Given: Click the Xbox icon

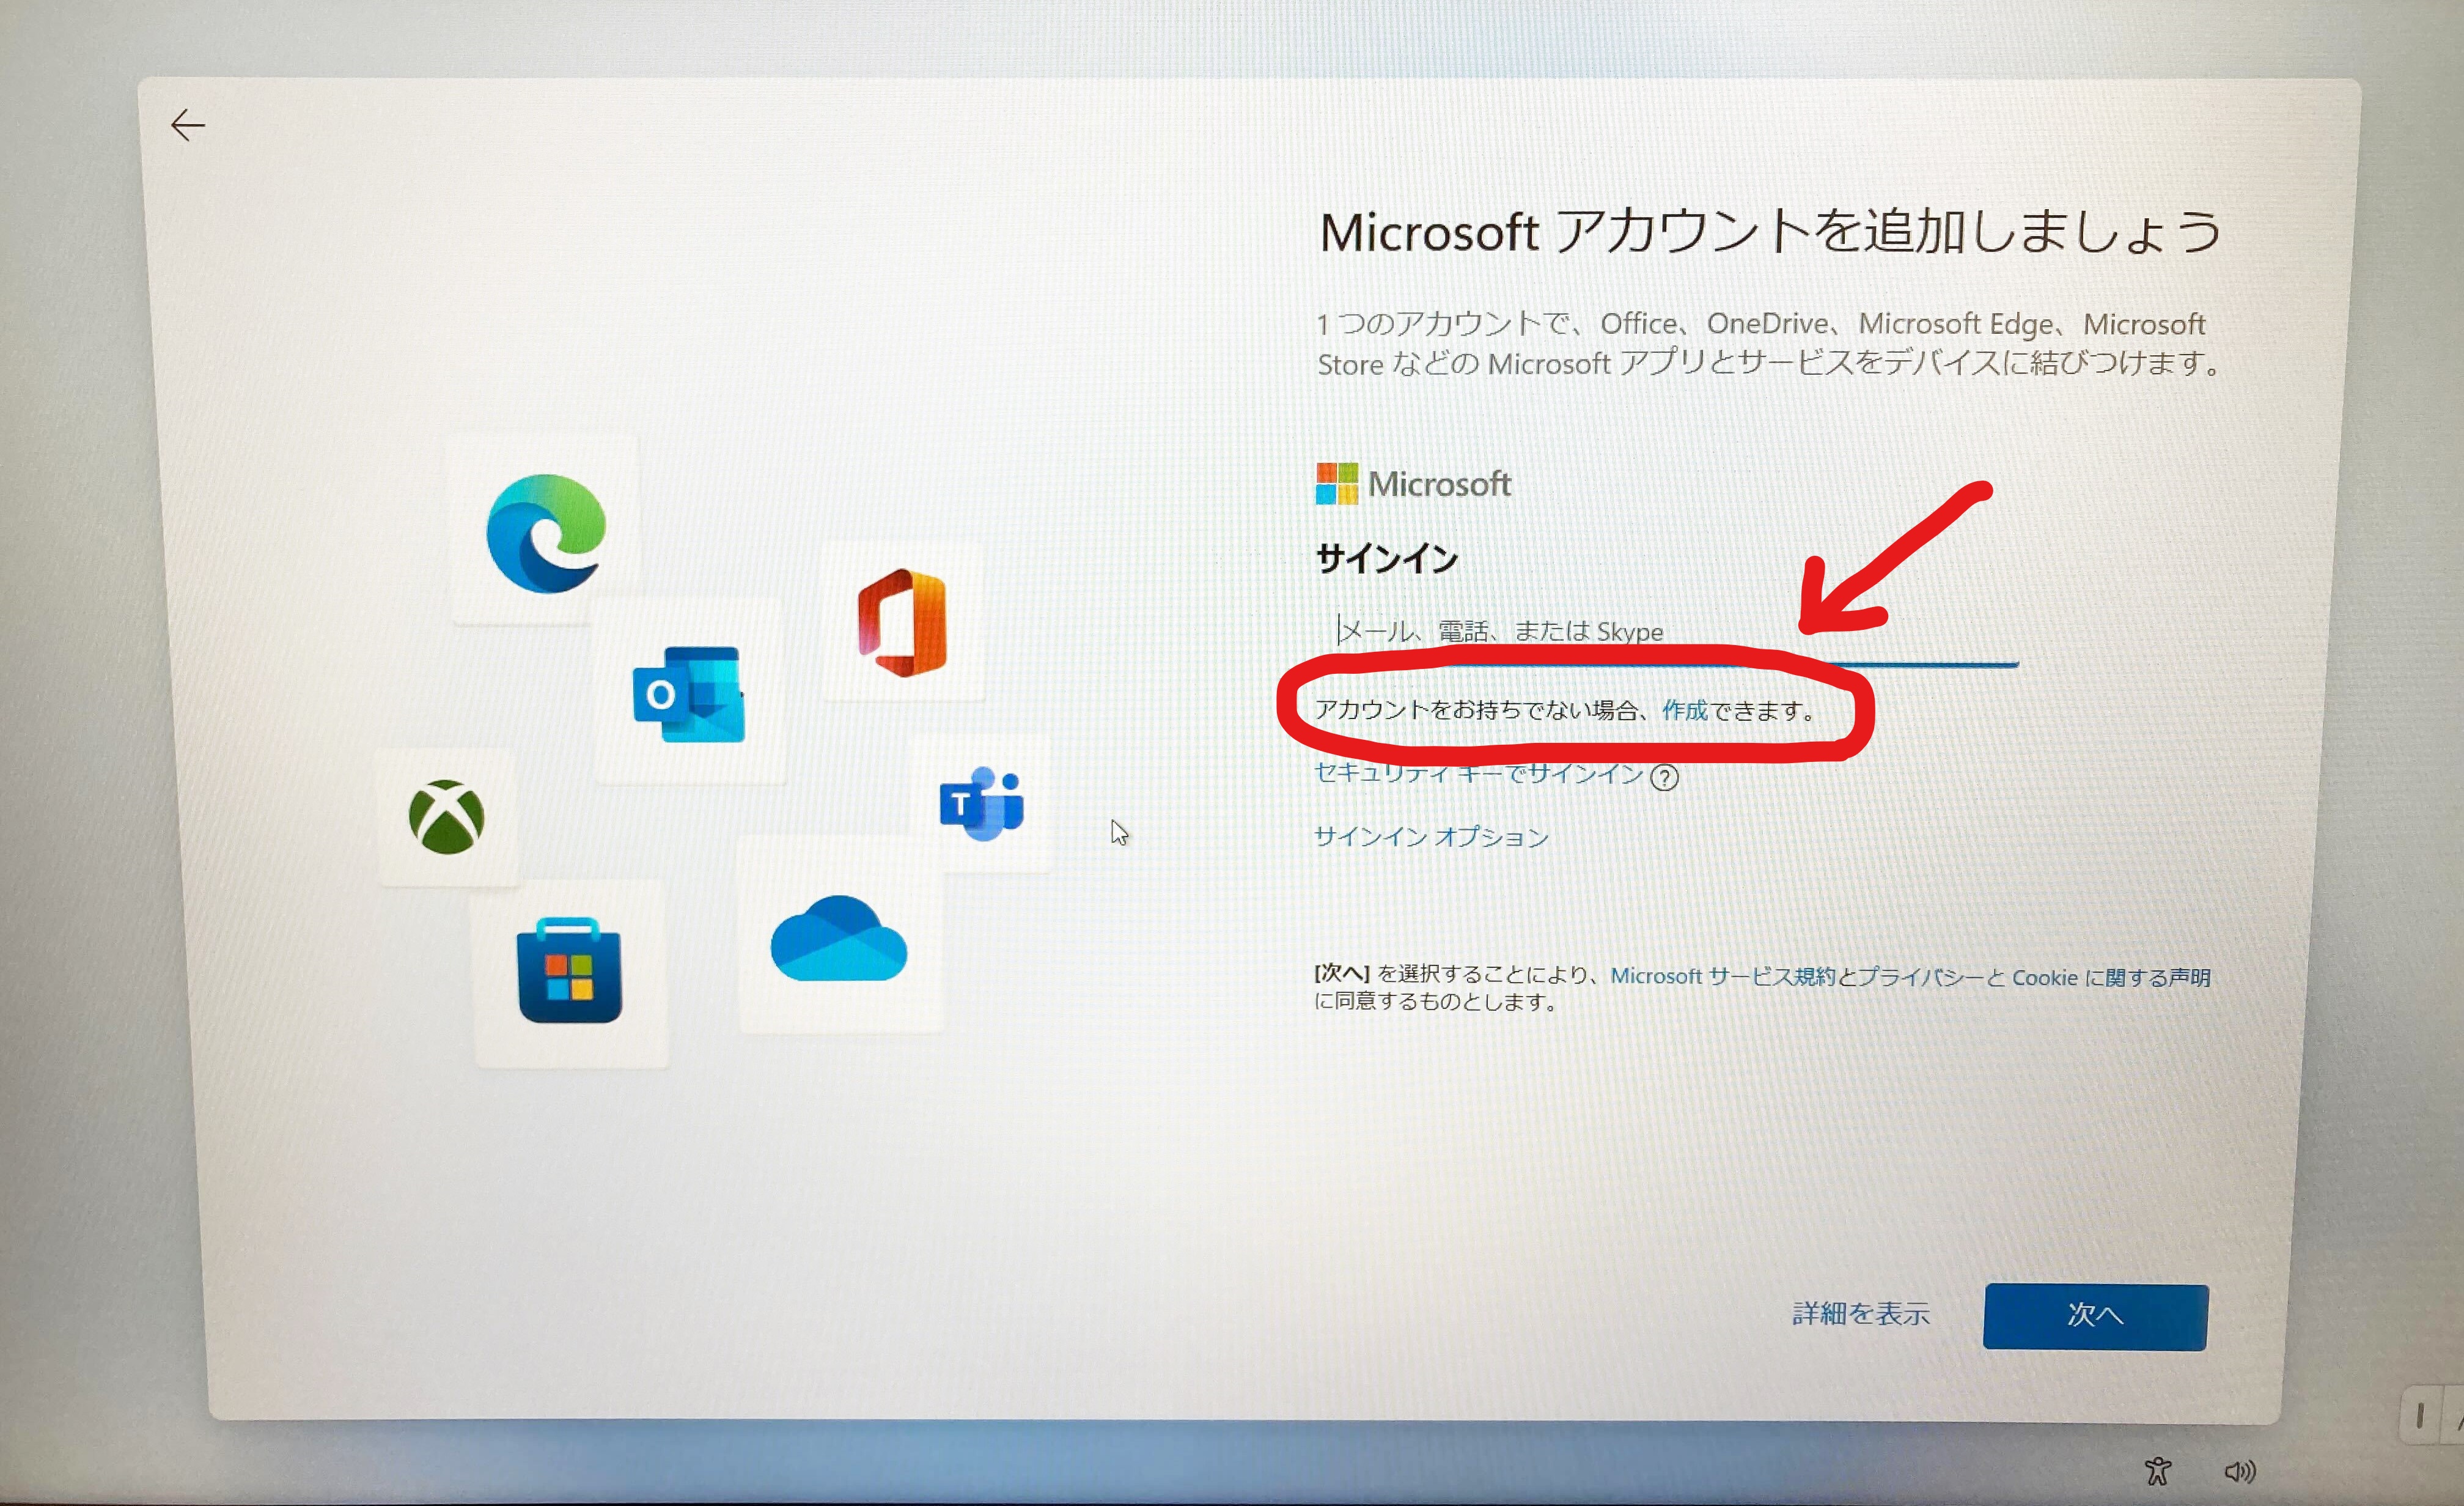Looking at the screenshot, I should [x=446, y=816].
